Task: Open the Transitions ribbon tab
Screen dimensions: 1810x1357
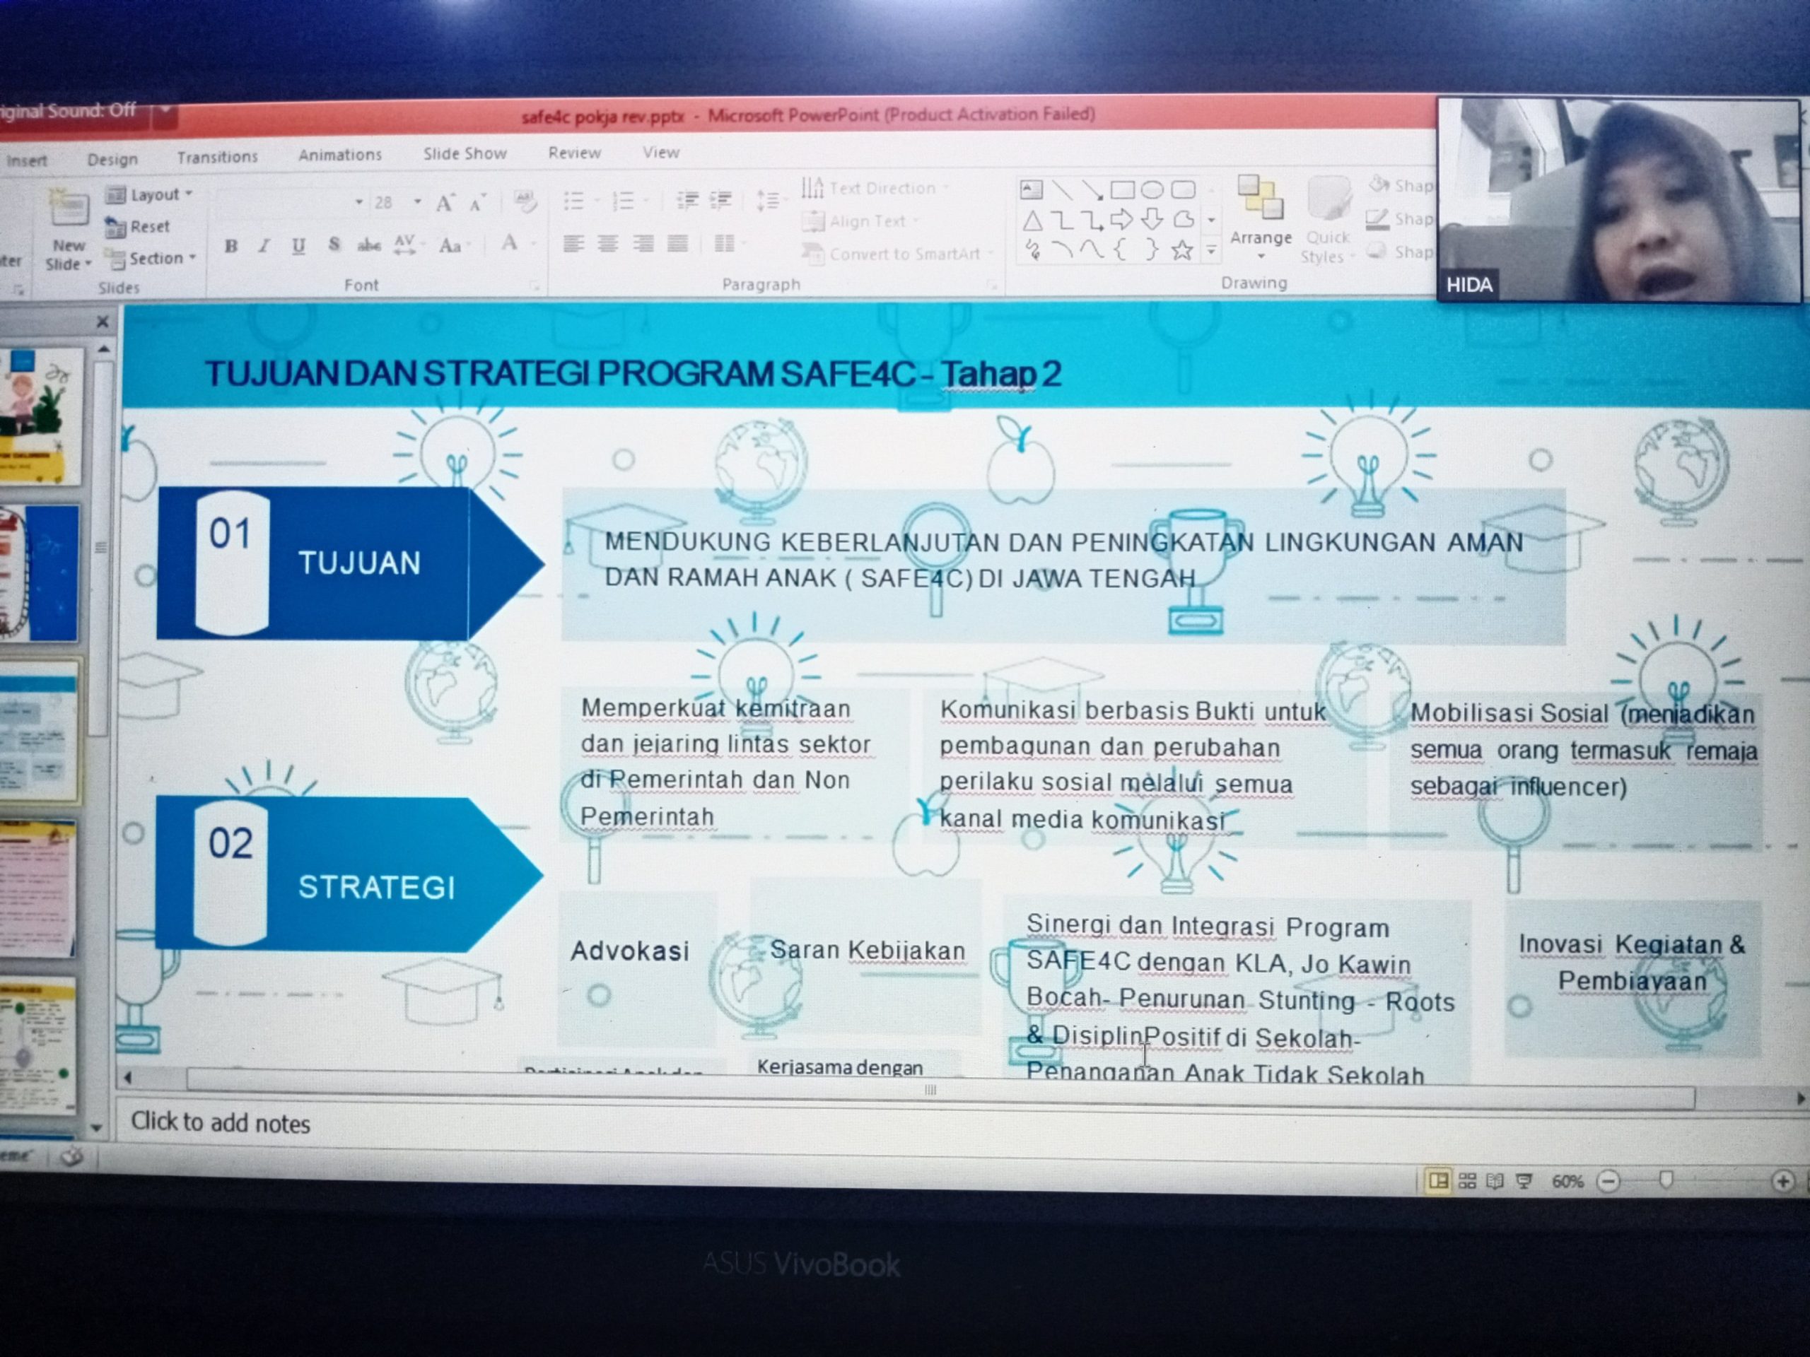Action: 218,157
